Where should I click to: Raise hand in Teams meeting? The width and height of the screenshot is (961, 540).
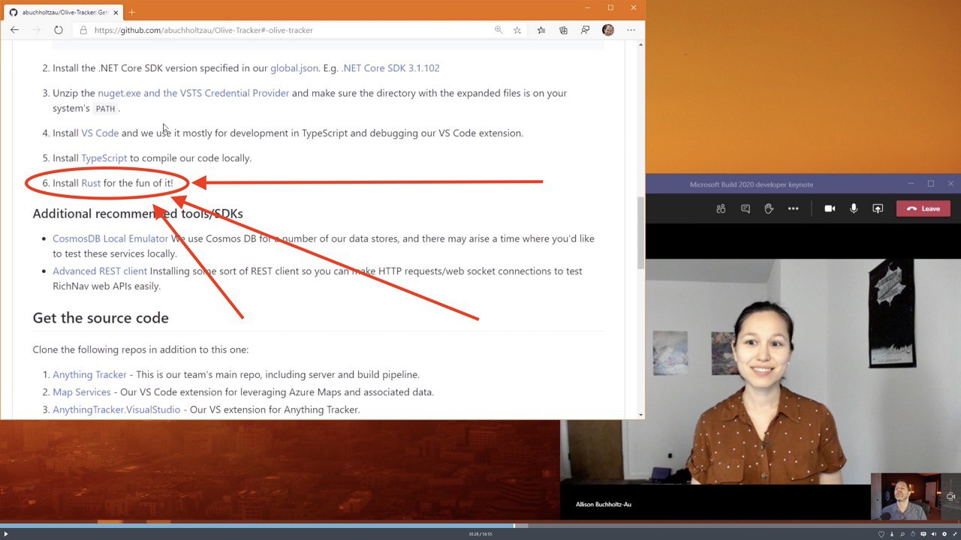(x=769, y=208)
